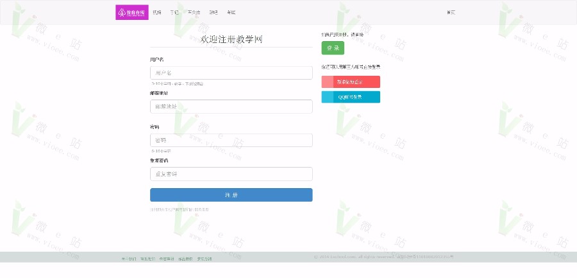This screenshot has height=278, width=577.
Task: Focus the 用户名 (username) input field
Action: (x=231, y=73)
